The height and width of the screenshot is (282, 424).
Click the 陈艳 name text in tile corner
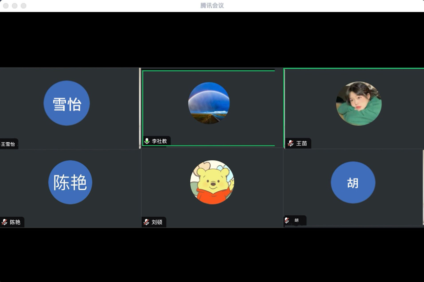click(15, 222)
